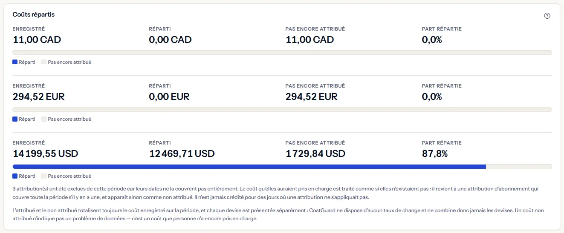Click the 0,00 EUR réparti value
The image size is (564, 233).
point(169,97)
